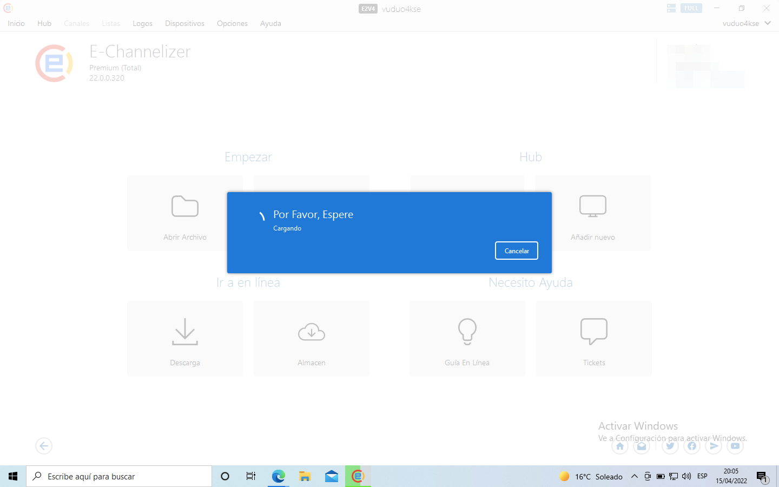The image size is (779, 487).
Task: Cancel the loading dialog
Action: (x=516, y=251)
